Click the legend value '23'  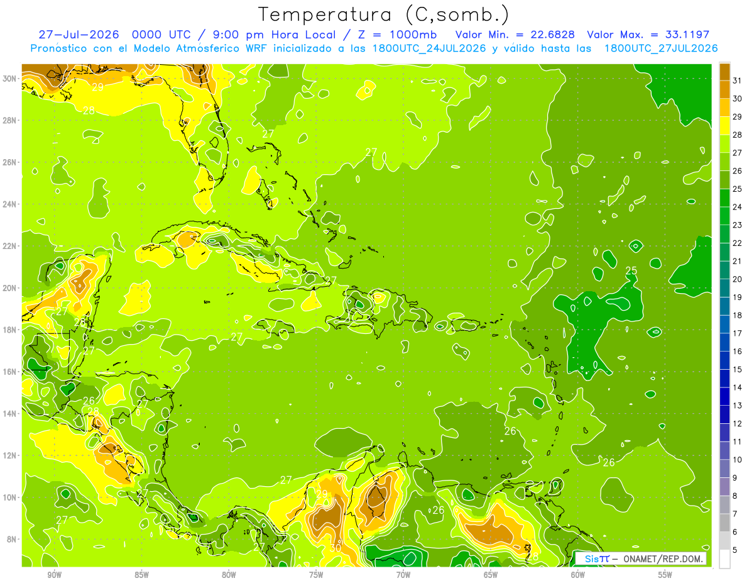pos(738,225)
